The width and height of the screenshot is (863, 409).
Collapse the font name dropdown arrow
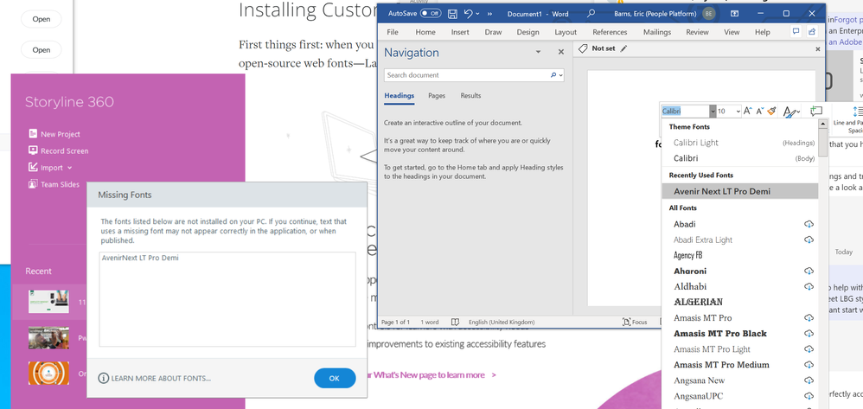713,112
